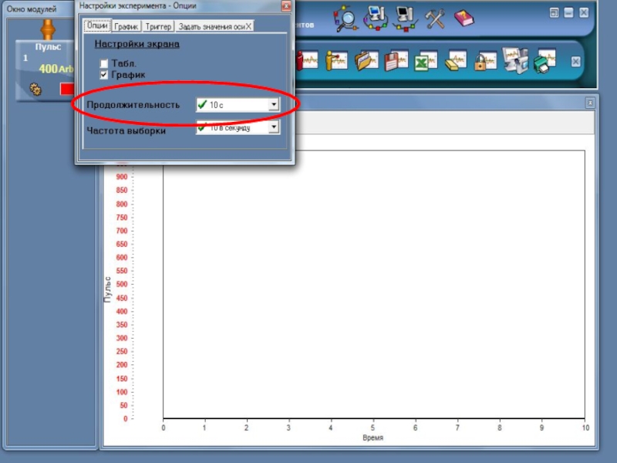Click the computer and video camera icon

coord(515,60)
